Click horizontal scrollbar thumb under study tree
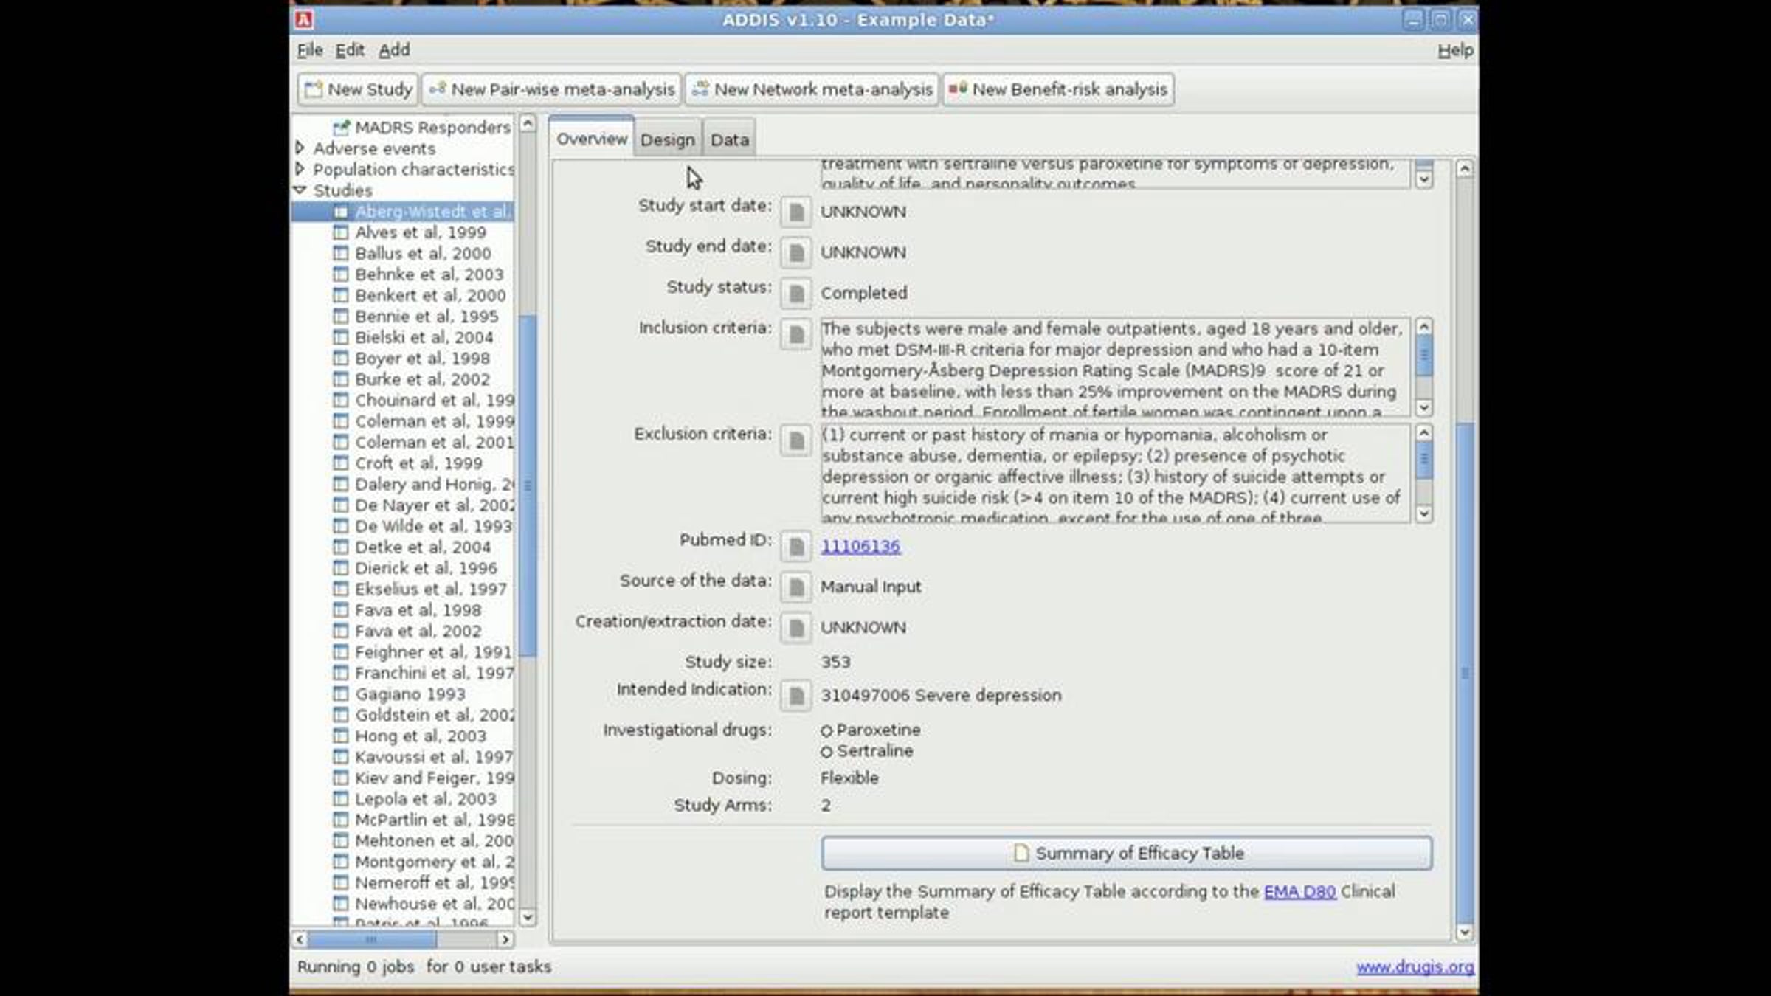Viewport: 1771px width, 996px height. (x=371, y=939)
